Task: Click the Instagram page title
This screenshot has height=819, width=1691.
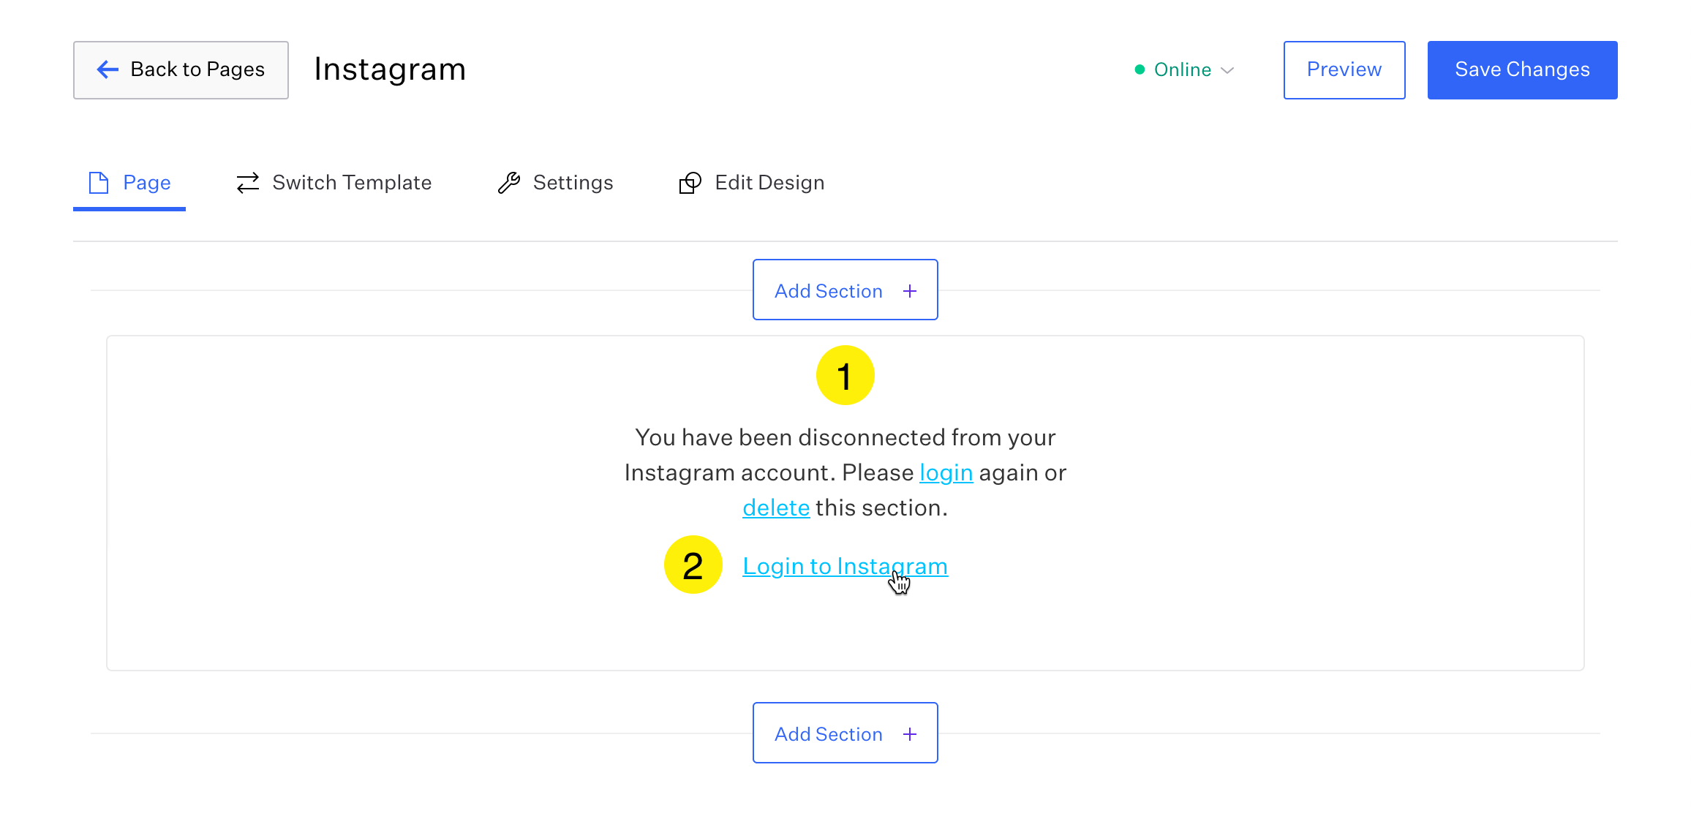Action: click(390, 69)
